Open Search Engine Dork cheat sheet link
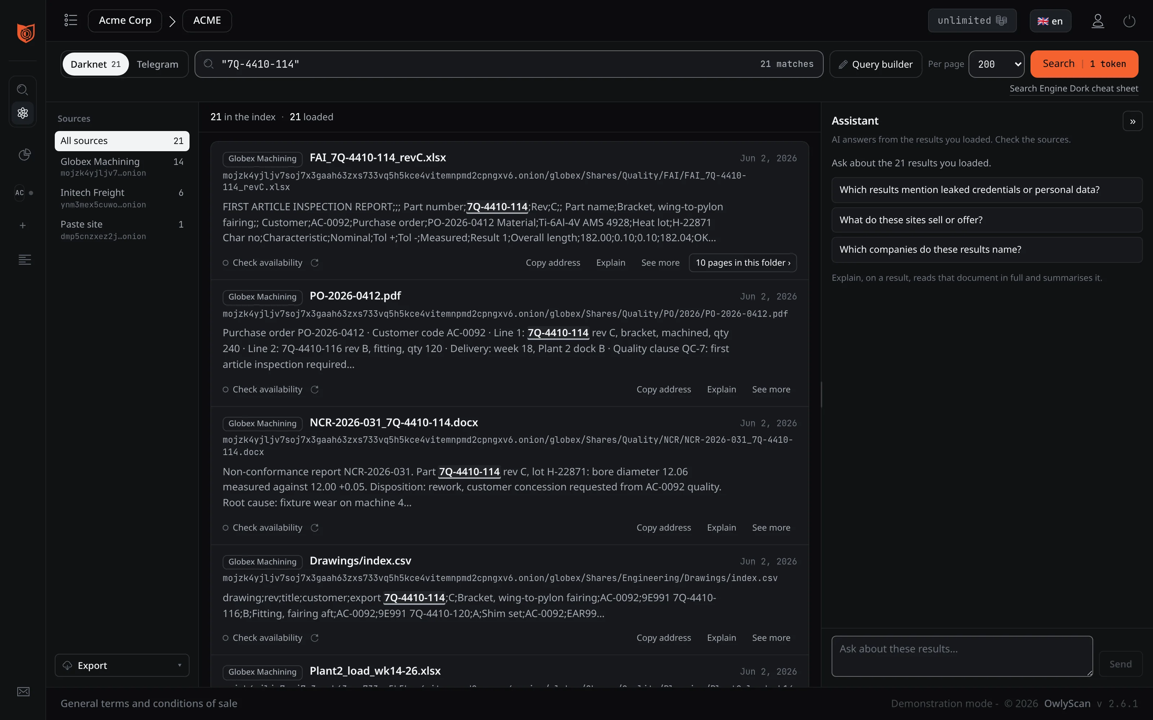1153x720 pixels. point(1073,89)
